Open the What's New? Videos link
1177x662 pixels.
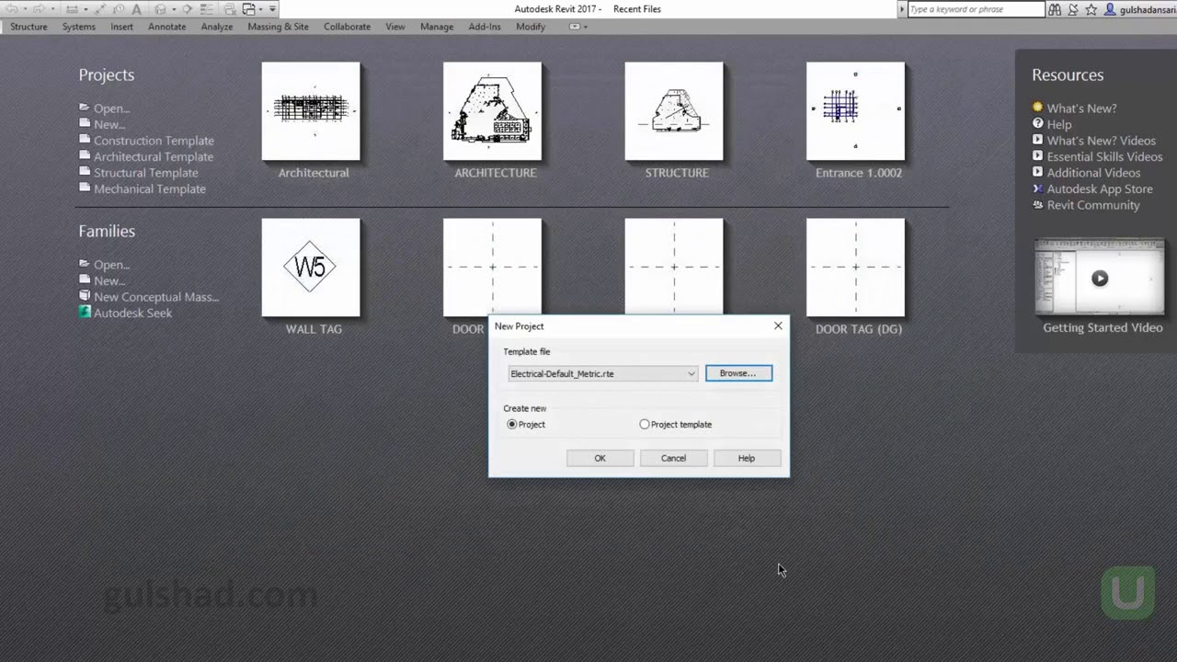coord(1101,141)
